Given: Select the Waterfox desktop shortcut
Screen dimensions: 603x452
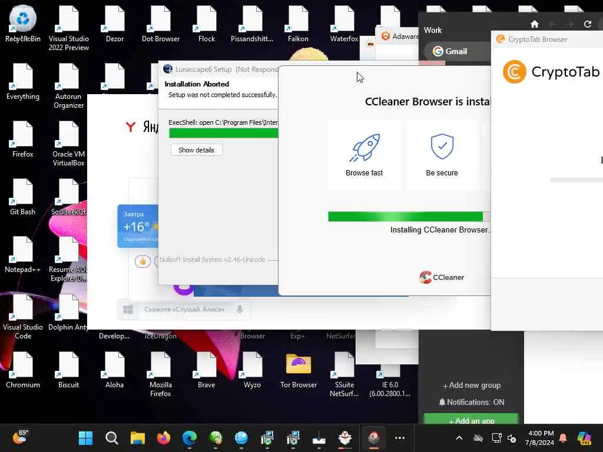Looking at the screenshot, I should point(344,24).
